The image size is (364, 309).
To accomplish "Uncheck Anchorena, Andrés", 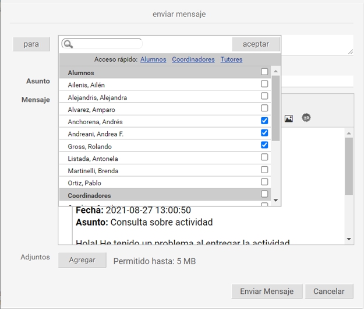I will click(264, 121).
